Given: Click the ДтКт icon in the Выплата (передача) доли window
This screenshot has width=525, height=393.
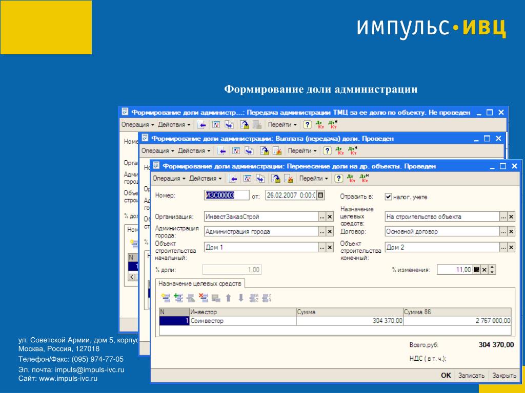Looking at the screenshot, I should pyautogui.click(x=339, y=151).
